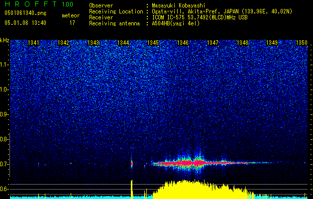Click the tall yellow spike after 1344
Image resolution: width=313 pixels, height=199 pixels.
coord(132,189)
